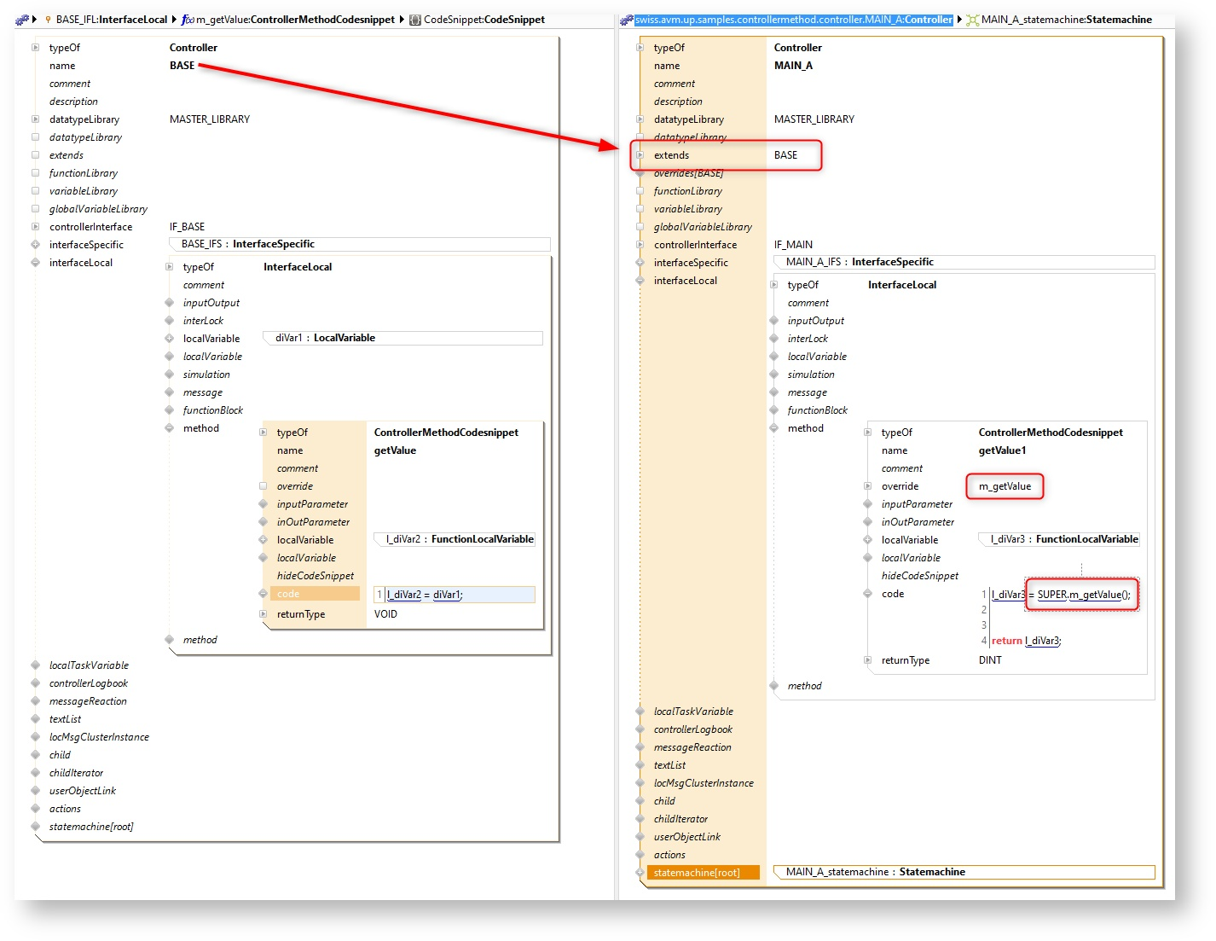The height and width of the screenshot is (941, 1216).
Task: Toggle the override checkbox in getValue method
Action: tap(263, 486)
